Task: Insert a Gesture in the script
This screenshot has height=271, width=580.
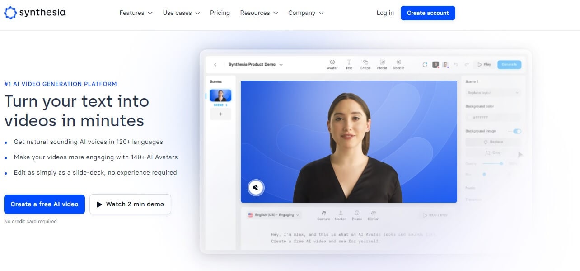Action: 323,215
